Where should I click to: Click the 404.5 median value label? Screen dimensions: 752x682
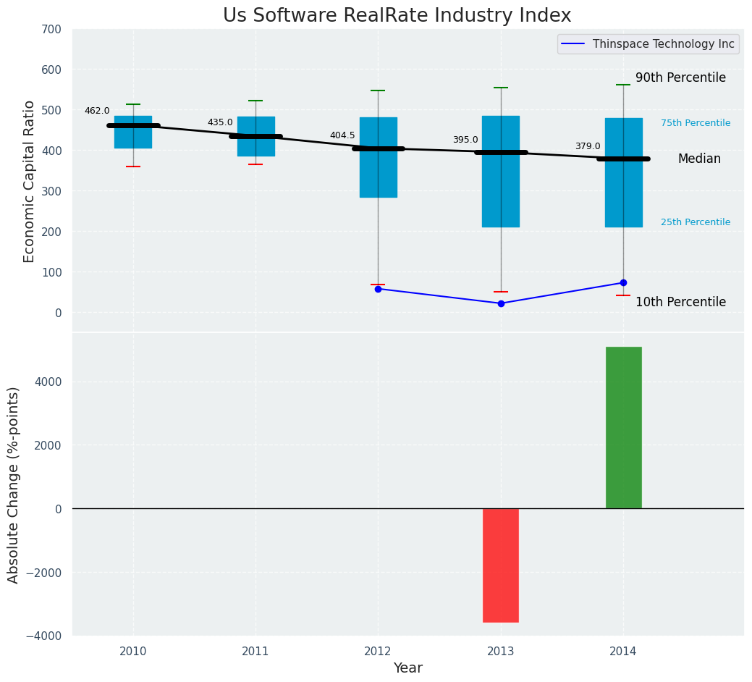pos(342,135)
